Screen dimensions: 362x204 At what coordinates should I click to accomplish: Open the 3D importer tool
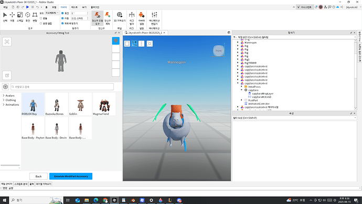[120, 17]
